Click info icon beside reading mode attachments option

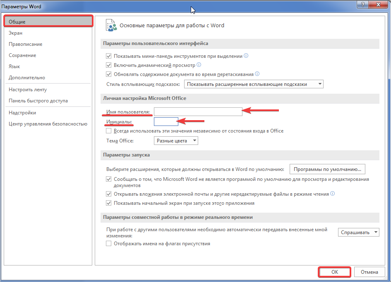click(x=332, y=193)
